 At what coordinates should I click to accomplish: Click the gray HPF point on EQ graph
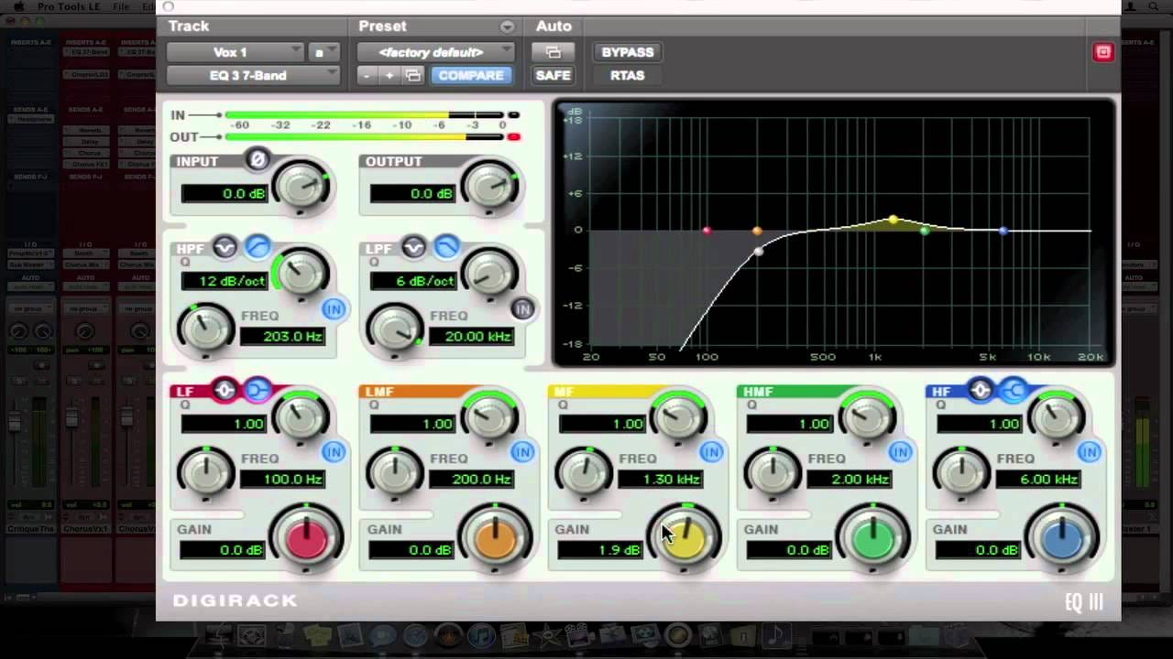point(759,251)
